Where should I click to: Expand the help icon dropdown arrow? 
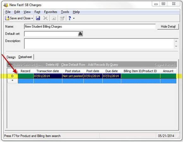74,18
